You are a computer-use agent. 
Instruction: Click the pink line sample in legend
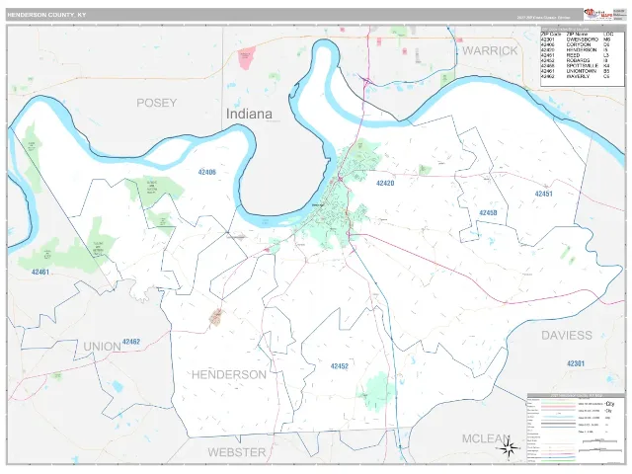558,406
